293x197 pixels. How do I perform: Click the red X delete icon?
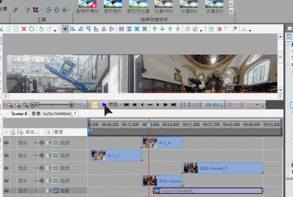click(24, 29)
